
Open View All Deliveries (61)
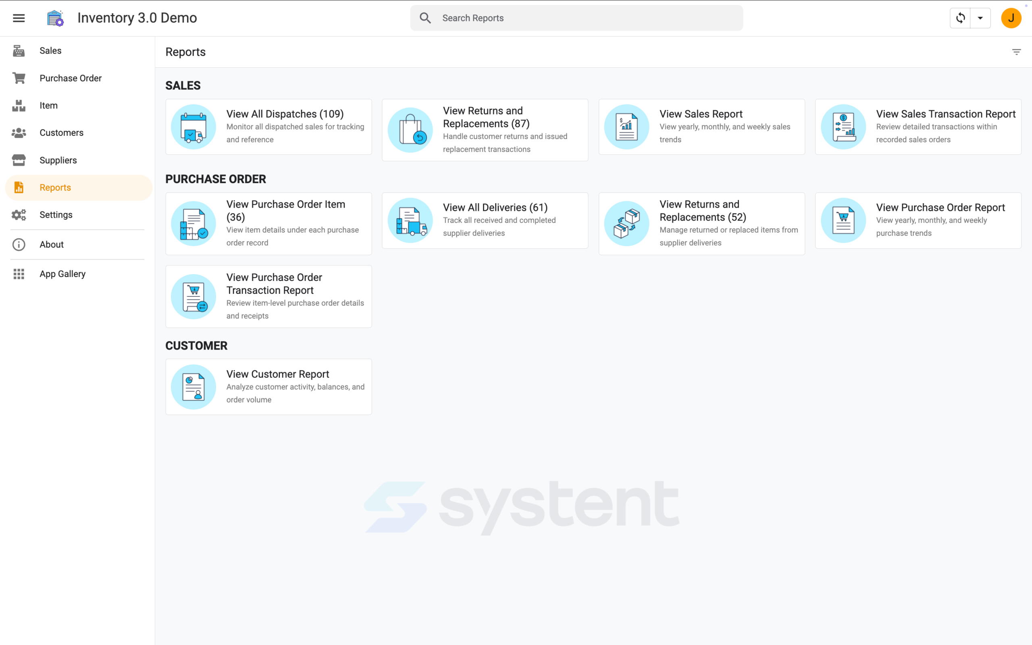pyautogui.click(x=485, y=220)
